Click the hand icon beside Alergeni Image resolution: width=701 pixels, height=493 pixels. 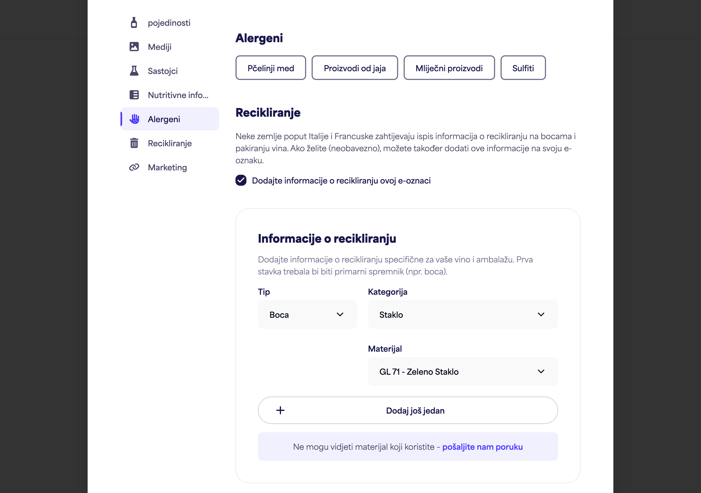pyautogui.click(x=134, y=119)
